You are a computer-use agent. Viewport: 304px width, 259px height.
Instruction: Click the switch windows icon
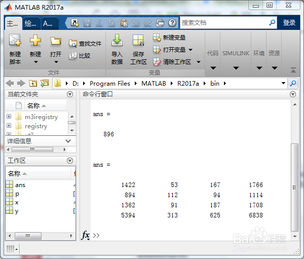[x=160, y=23]
